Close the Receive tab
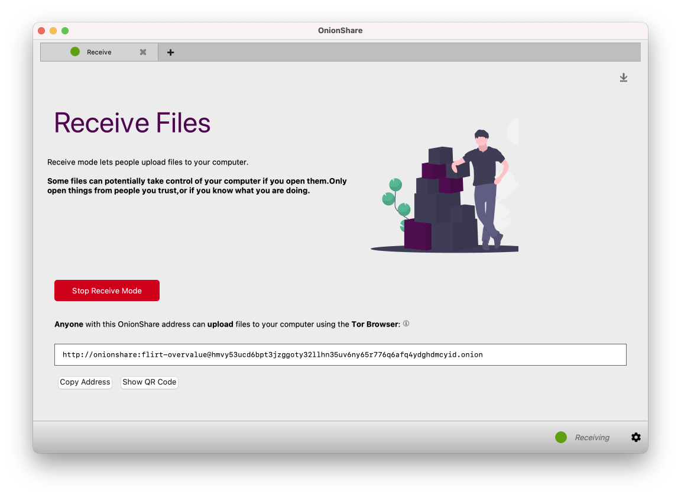The width and height of the screenshot is (681, 497). click(142, 52)
